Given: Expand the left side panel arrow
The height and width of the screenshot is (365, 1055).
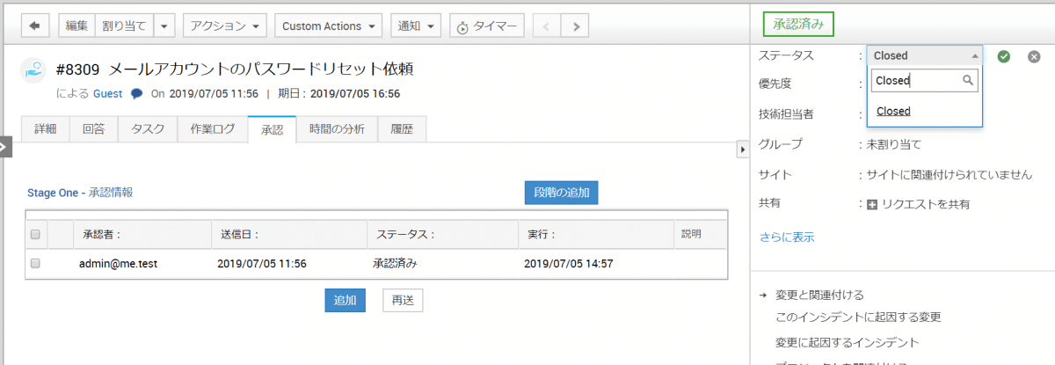Looking at the screenshot, I should pos(5,146).
